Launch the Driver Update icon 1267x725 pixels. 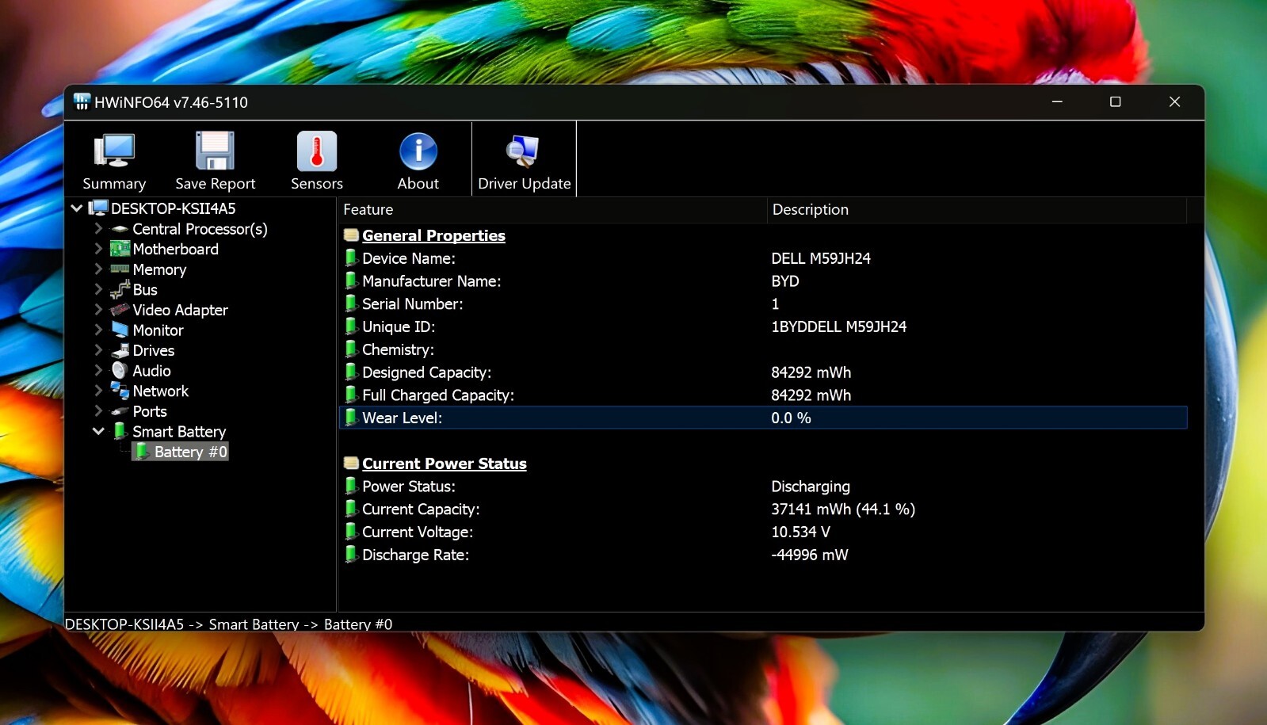click(x=523, y=151)
